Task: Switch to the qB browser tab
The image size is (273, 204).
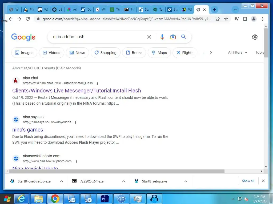Action: click(58, 10)
